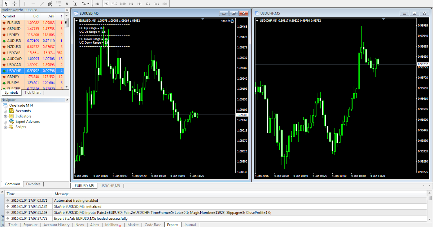This screenshot has height=227, width=433.
Task: Switch chart to H1 timeframe
Action: tap(131, 4)
